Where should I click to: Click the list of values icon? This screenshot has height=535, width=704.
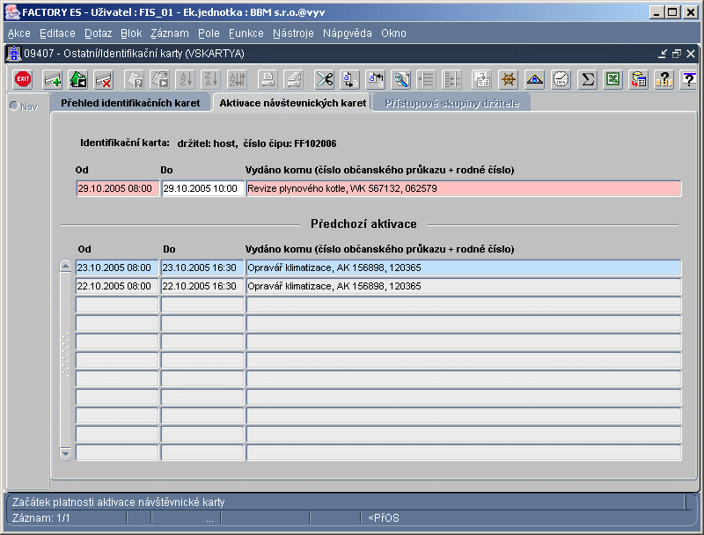[x=426, y=79]
